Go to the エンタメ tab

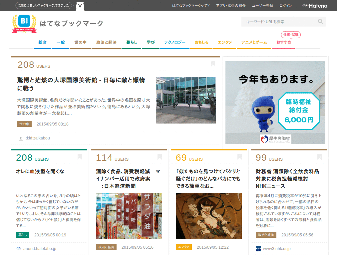pyautogui.click(x=225, y=42)
